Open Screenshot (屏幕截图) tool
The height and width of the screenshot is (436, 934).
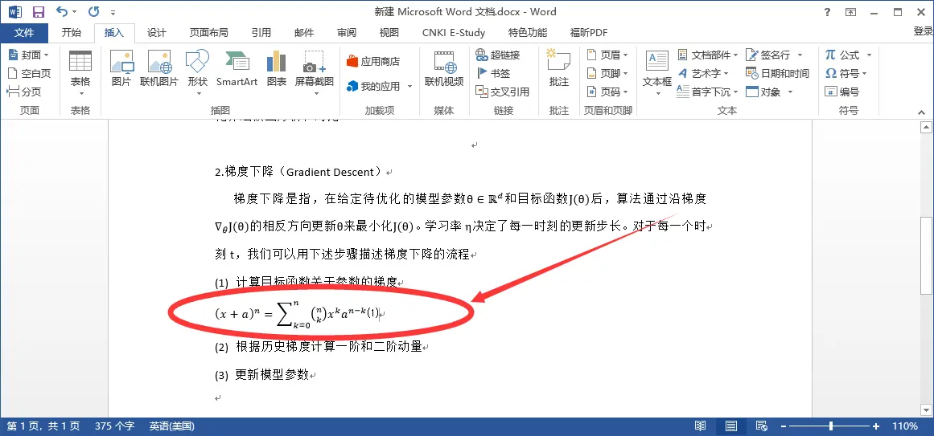point(314,74)
